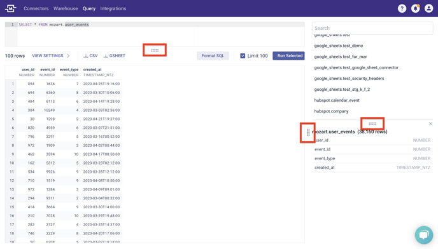Click the event_id field in details panel
Viewport: 438px width, 249px height.
coord(372,149)
